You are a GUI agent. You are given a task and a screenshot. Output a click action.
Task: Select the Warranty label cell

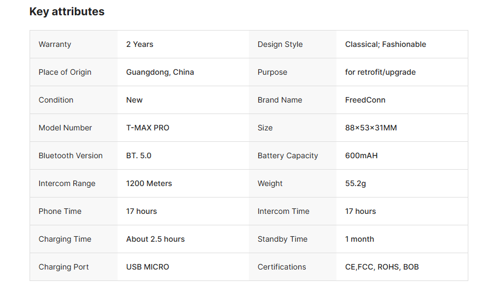click(55, 44)
